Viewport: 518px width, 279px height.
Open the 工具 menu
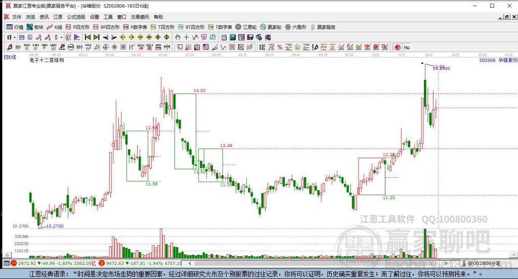click(x=108, y=17)
